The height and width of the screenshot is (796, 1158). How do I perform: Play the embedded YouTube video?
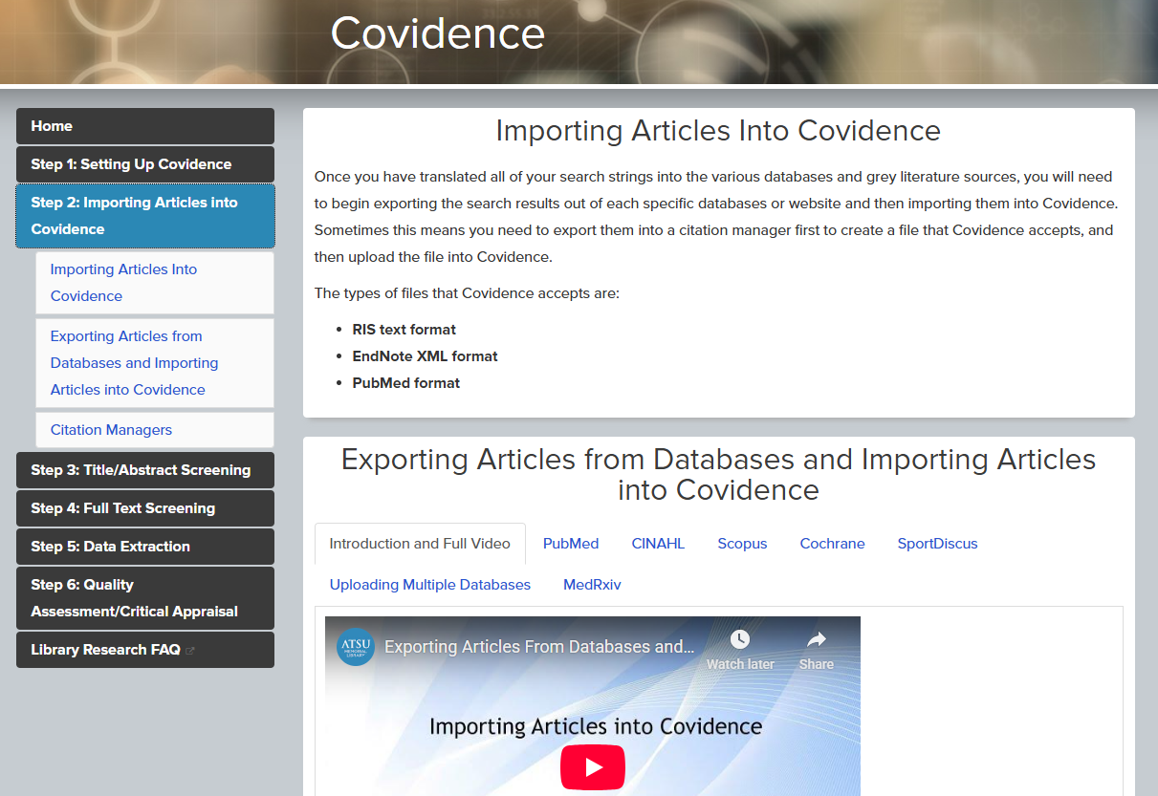click(x=592, y=766)
